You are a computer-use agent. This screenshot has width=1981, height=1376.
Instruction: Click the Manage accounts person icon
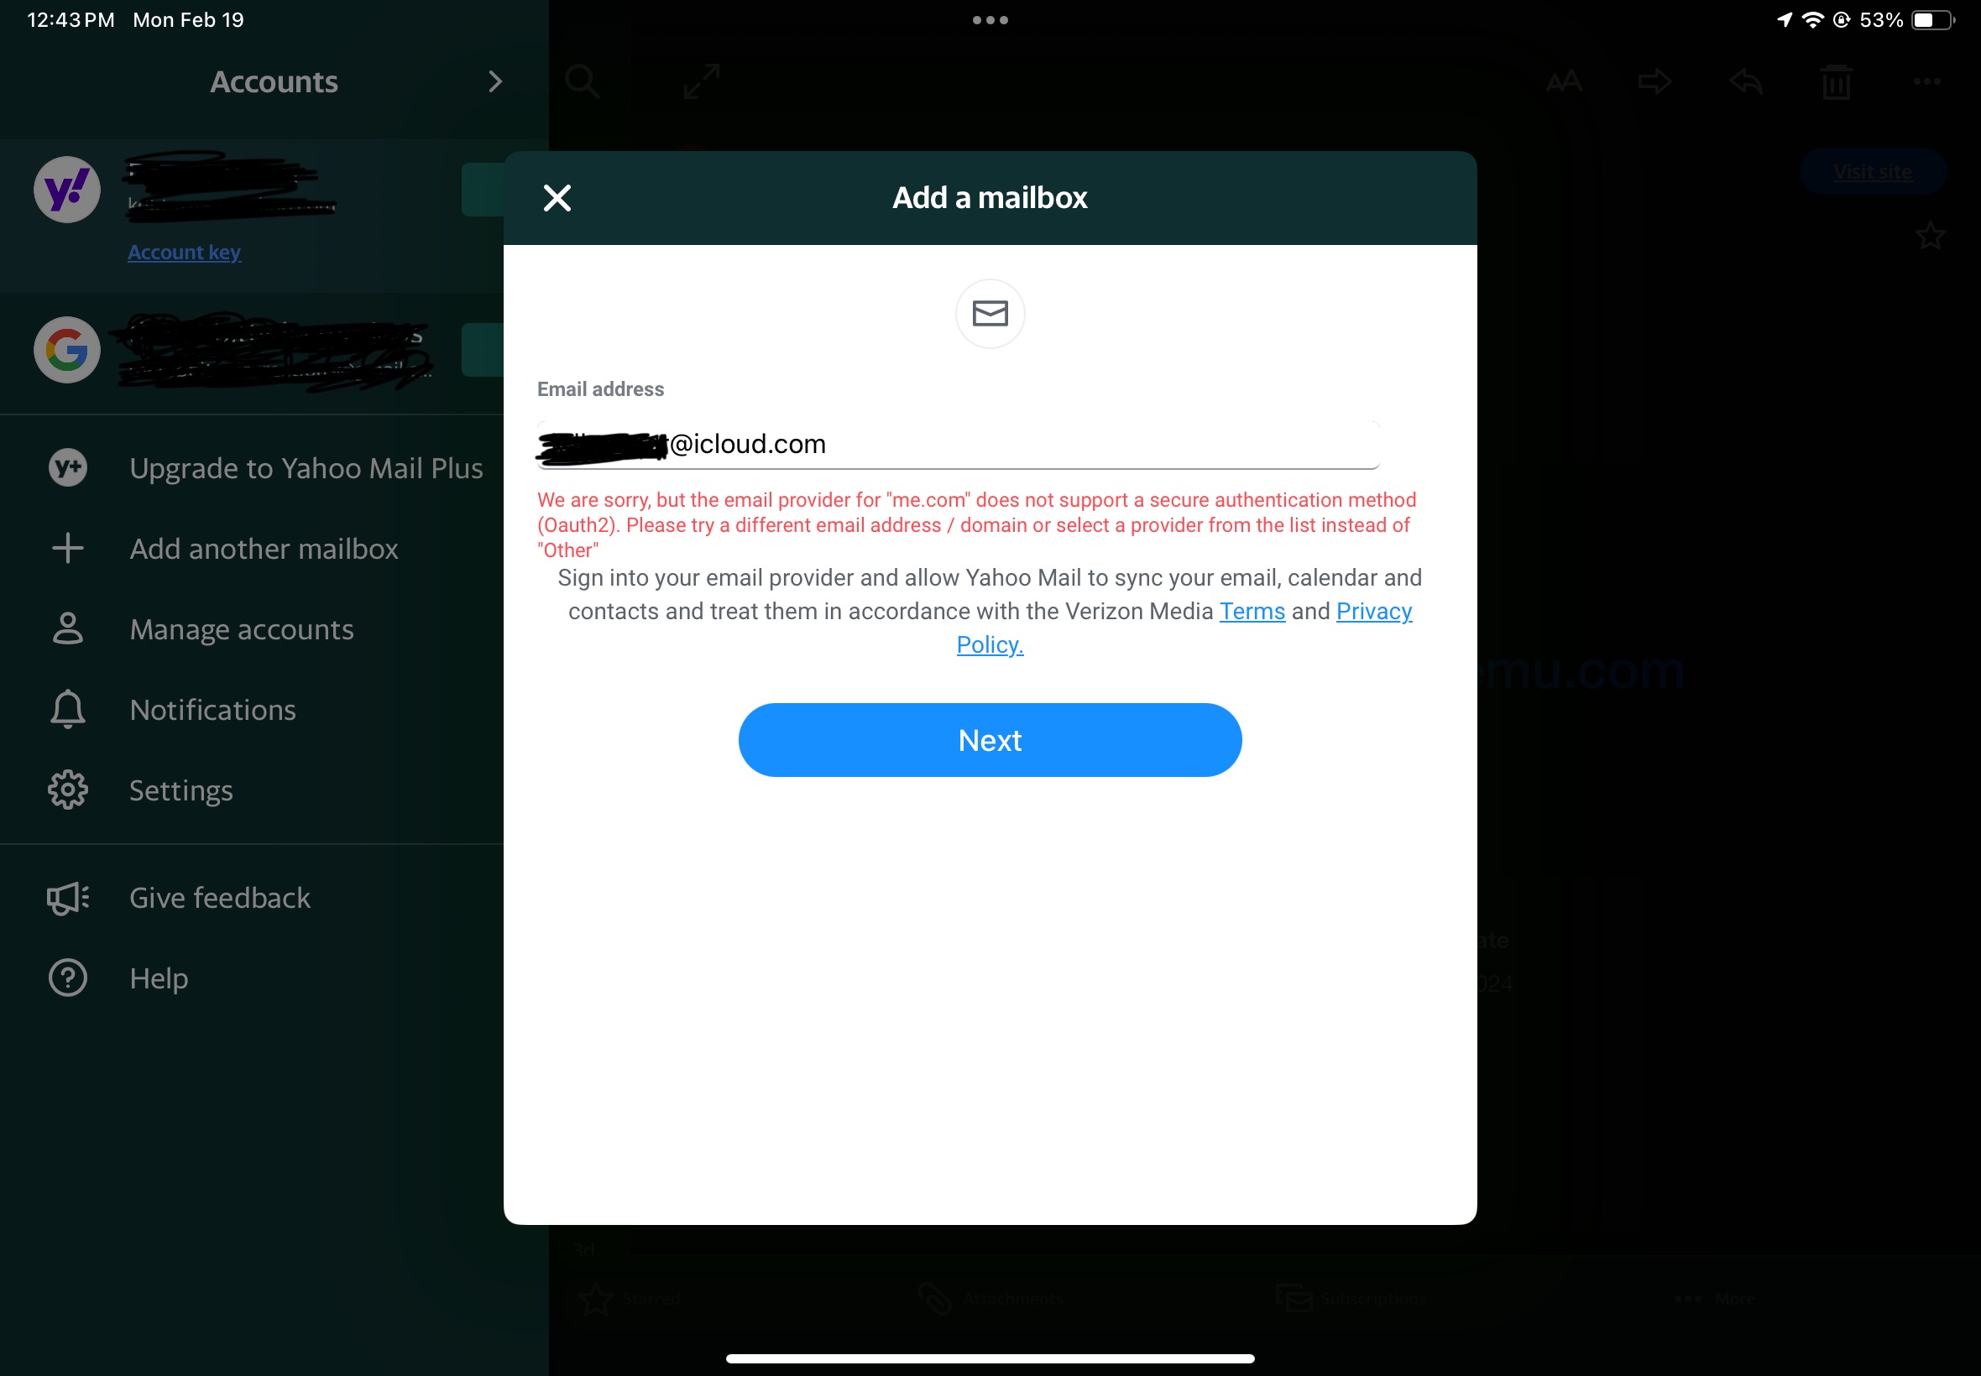point(66,628)
